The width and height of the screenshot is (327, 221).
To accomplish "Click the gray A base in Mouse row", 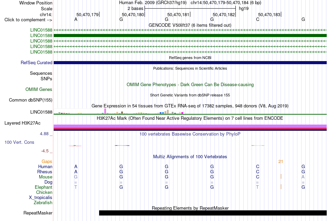I will [303, 177].
